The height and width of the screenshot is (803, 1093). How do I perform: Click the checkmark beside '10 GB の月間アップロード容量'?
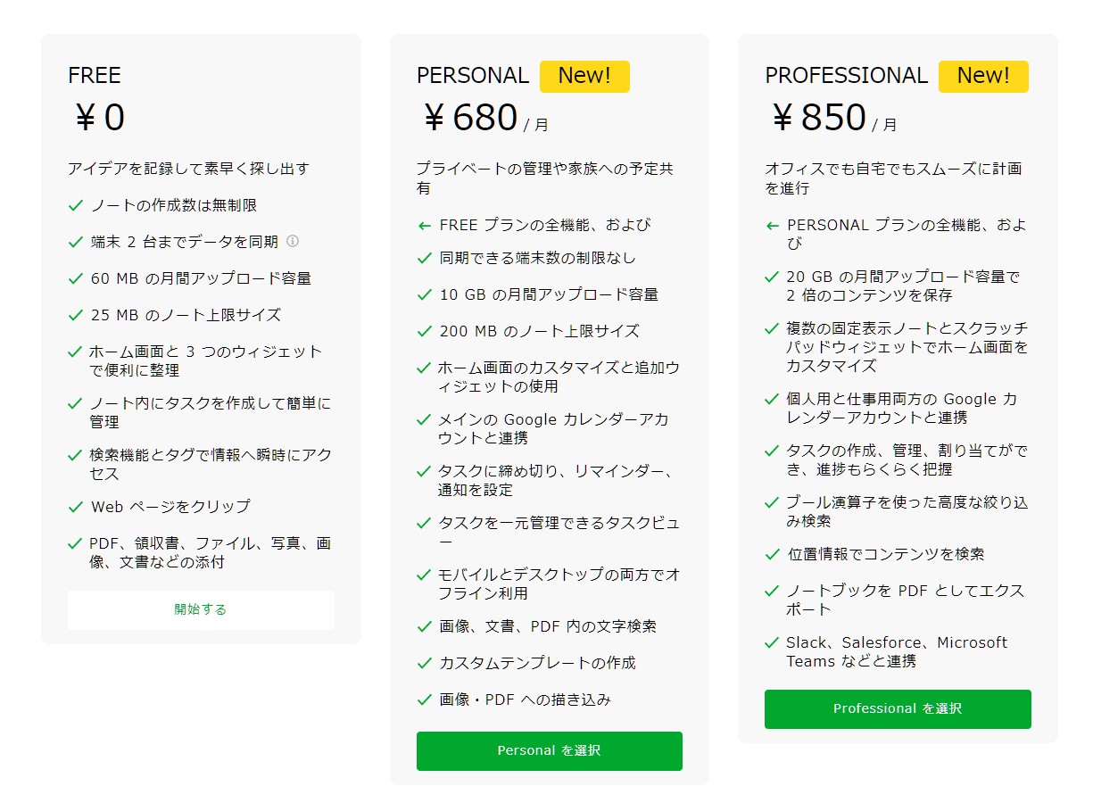tap(422, 294)
